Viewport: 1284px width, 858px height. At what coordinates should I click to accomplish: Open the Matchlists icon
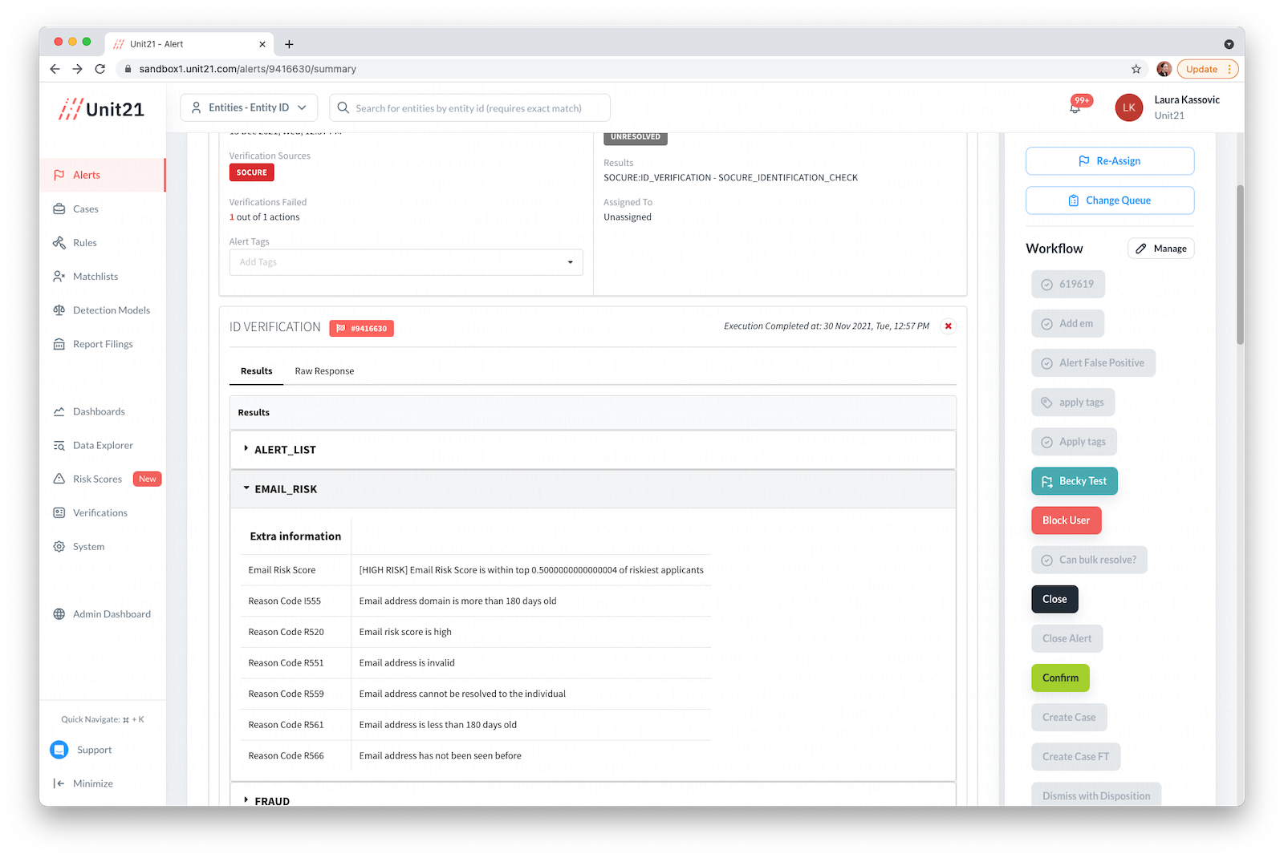pos(59,277)
